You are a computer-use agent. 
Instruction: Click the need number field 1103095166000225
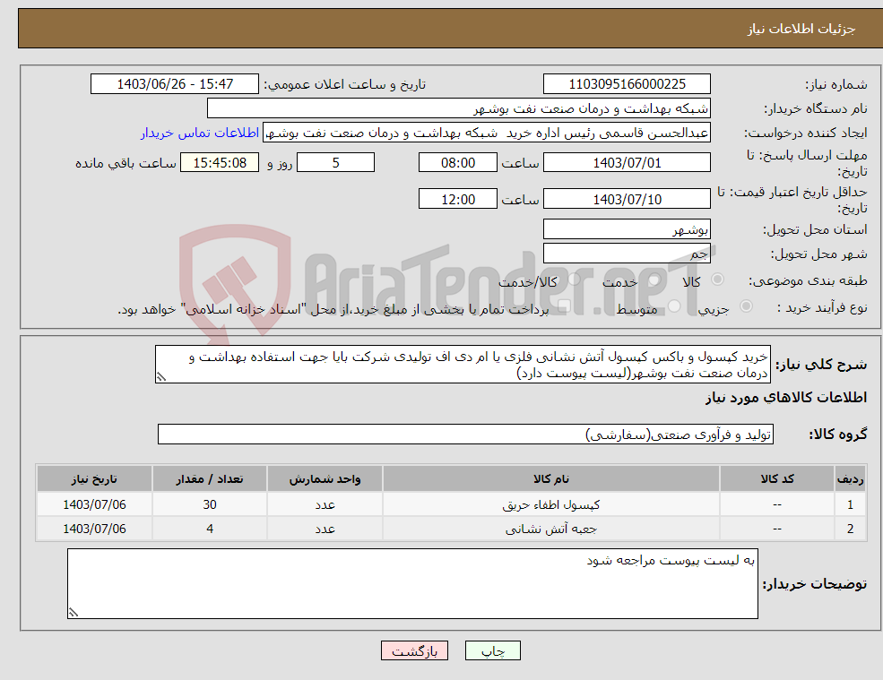(x=627, y=84)
